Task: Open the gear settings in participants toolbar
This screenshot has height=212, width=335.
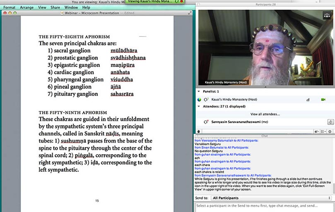Action: (330, 131)
